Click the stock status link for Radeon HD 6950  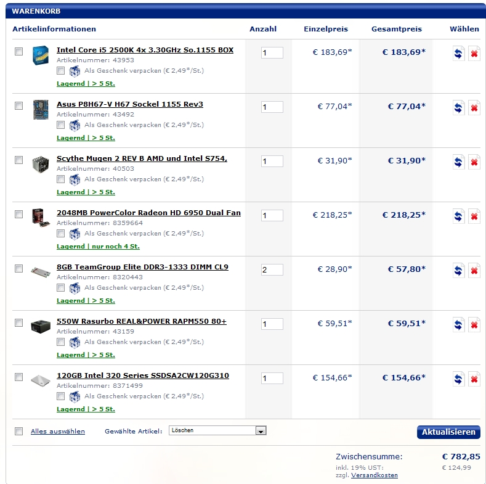[x=98, y=246]
